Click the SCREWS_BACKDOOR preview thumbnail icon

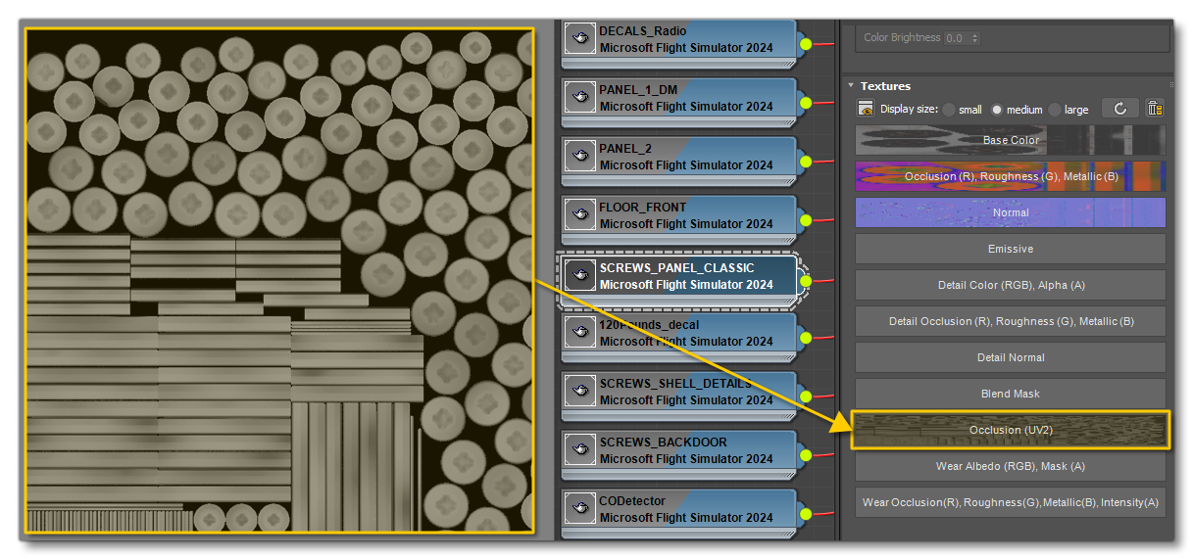click(x=579, y=450)
